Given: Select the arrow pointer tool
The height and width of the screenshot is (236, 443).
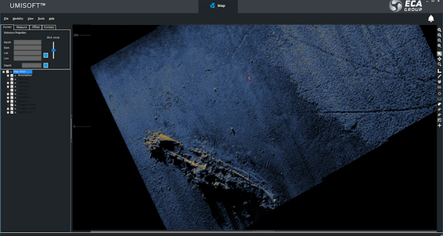Looking at the screenshot, I should pos(440,53).
